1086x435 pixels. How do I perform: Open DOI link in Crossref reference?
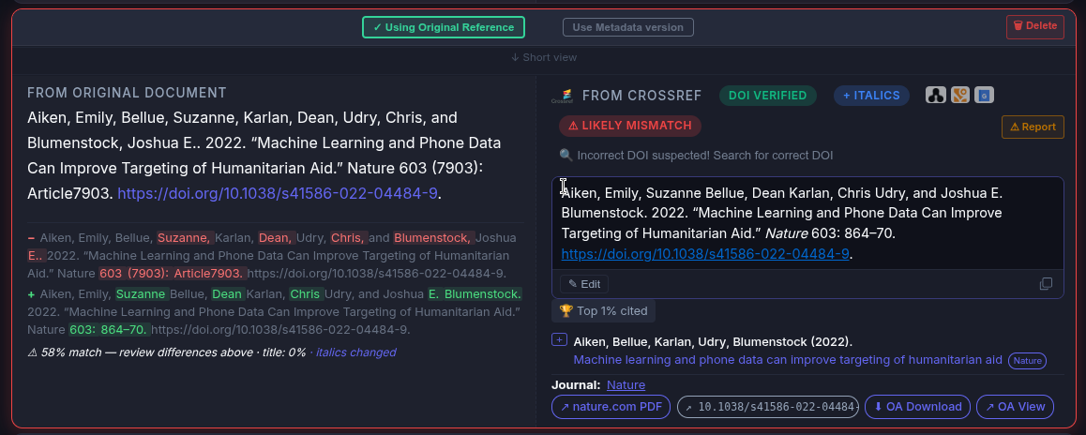pyautogui.click(x=705, y=254)
